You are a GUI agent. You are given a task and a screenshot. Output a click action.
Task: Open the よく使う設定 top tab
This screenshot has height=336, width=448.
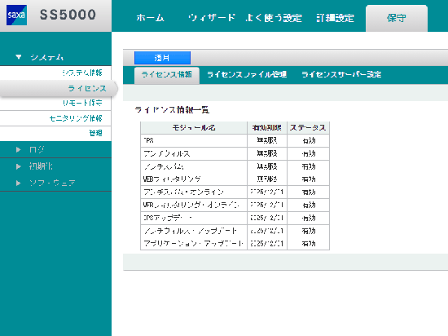[274, 18]
